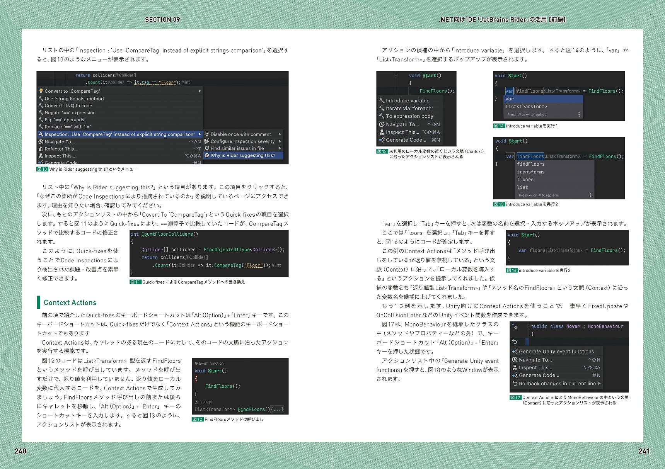665x469 pixels.
Task: Open the submenu arrow for 'Rollback changes in current line'
Action: click(599, 384)
